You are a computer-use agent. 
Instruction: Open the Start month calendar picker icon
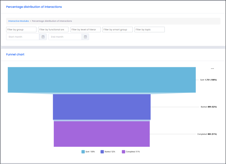click(43, 37)
